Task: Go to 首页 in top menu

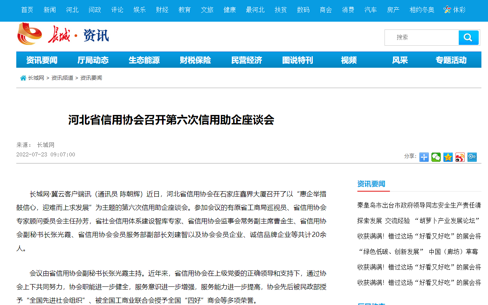Action: pos(27,10)
